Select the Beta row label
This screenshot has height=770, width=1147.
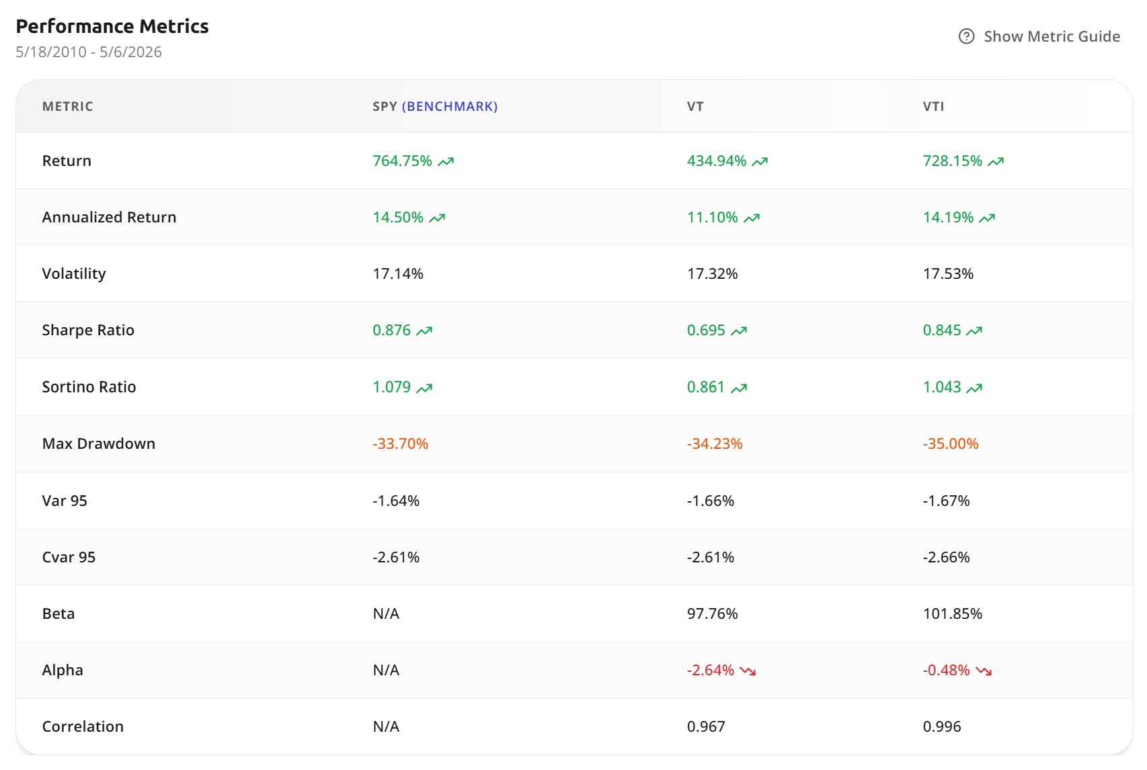[58, 613]
